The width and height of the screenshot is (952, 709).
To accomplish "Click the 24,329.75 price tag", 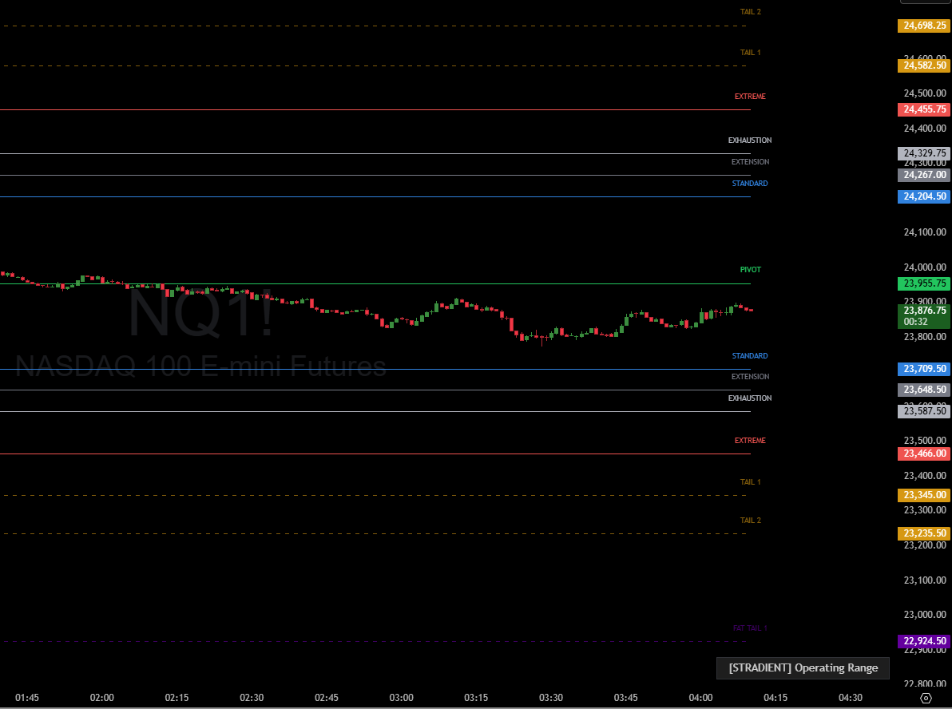I will click(x=924, y=153).
